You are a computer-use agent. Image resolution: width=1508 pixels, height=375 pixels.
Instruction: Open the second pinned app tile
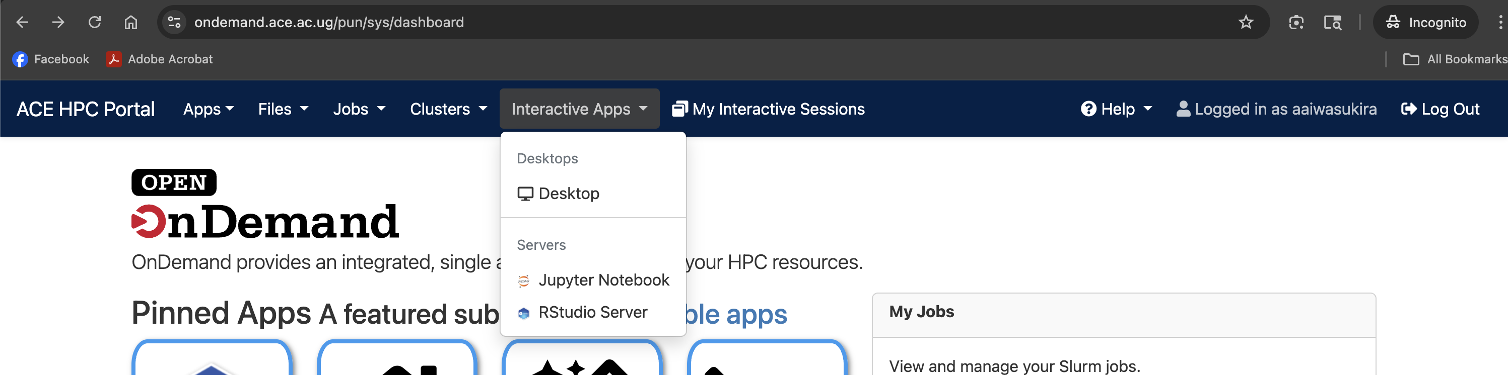(x=397, y=357)
